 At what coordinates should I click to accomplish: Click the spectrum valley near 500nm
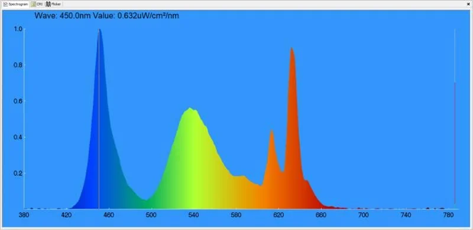[x=147, y=201]
